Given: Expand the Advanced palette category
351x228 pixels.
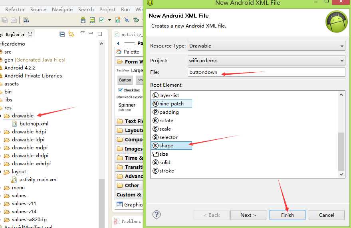Looking at the screenshot, I should pyautogui.click(x=130, y=176).
